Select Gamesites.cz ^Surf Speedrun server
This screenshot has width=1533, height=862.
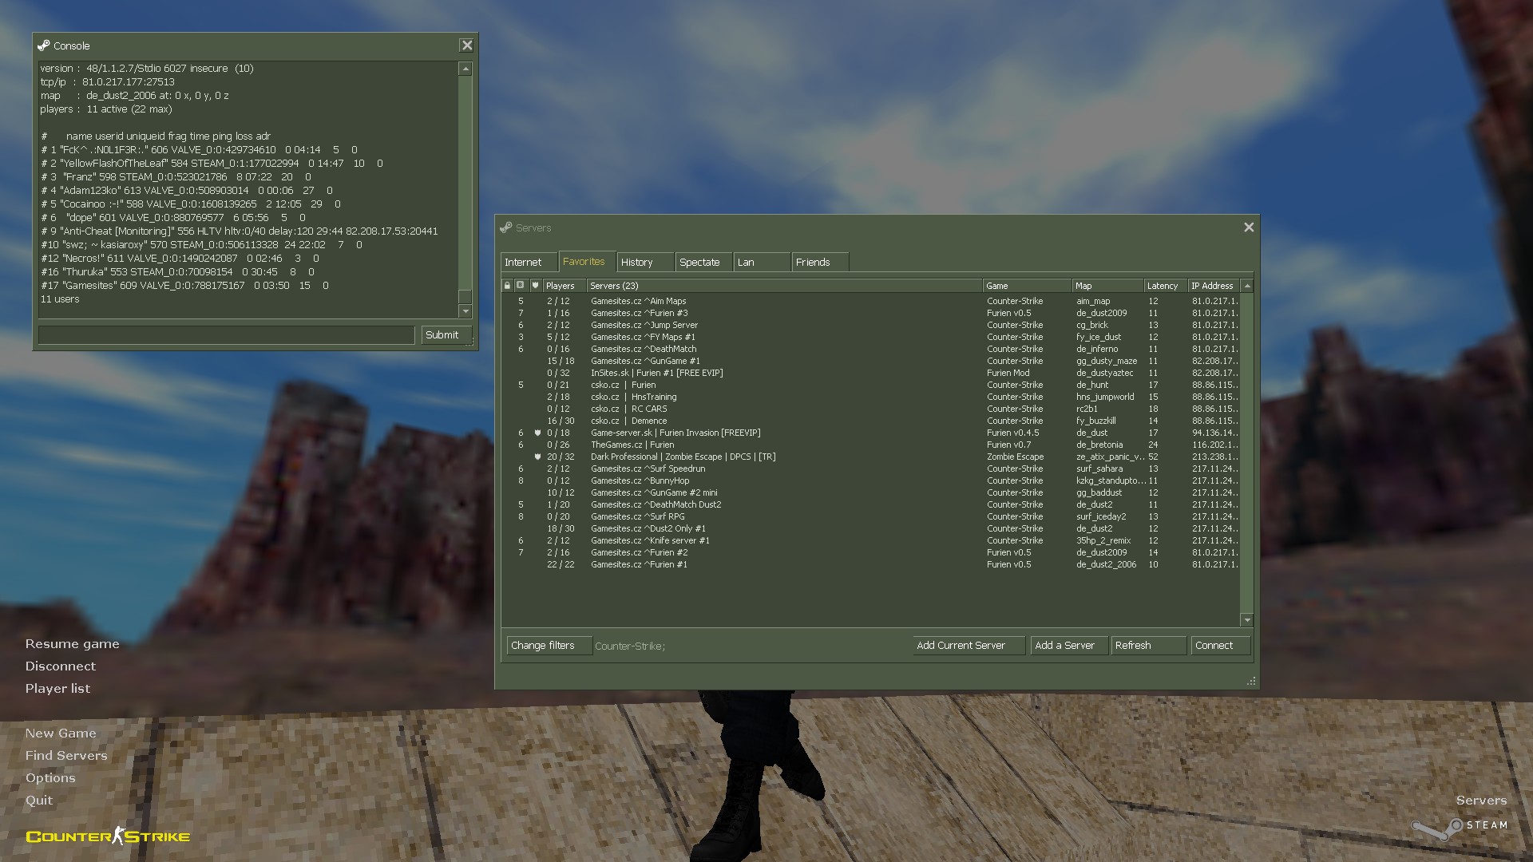(x=870, y=469)
